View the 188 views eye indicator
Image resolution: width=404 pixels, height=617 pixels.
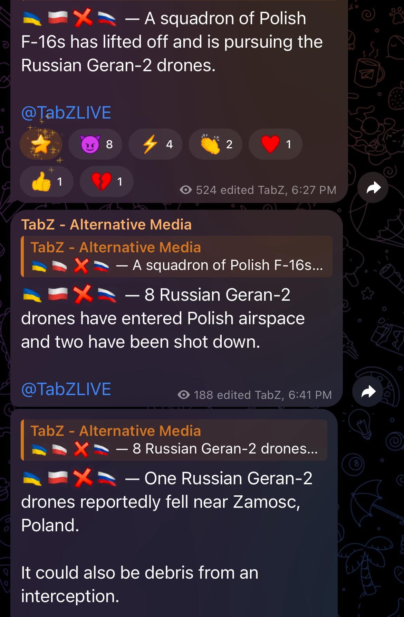(184, 395)
